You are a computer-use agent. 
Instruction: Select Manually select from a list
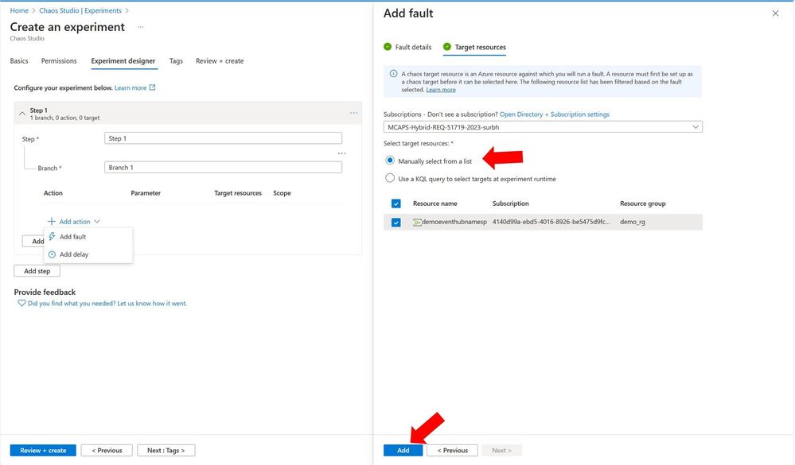click(389, 161)
